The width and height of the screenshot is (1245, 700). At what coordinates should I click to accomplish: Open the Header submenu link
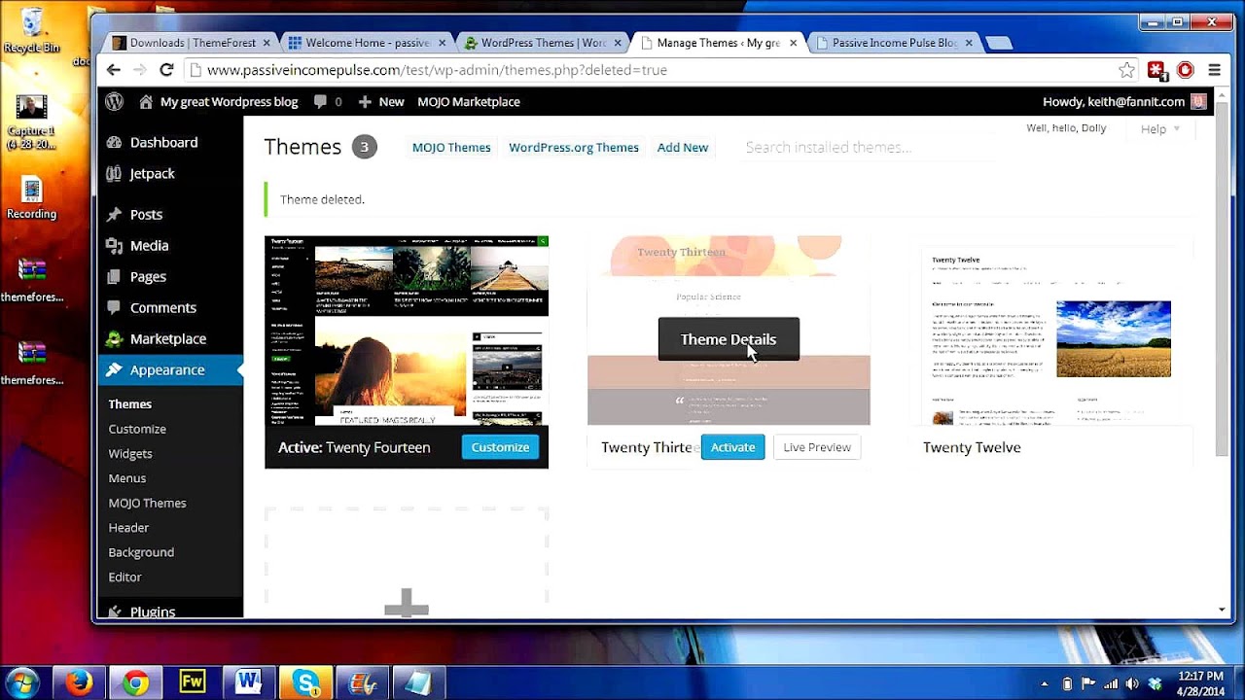(x=128, y=527)
